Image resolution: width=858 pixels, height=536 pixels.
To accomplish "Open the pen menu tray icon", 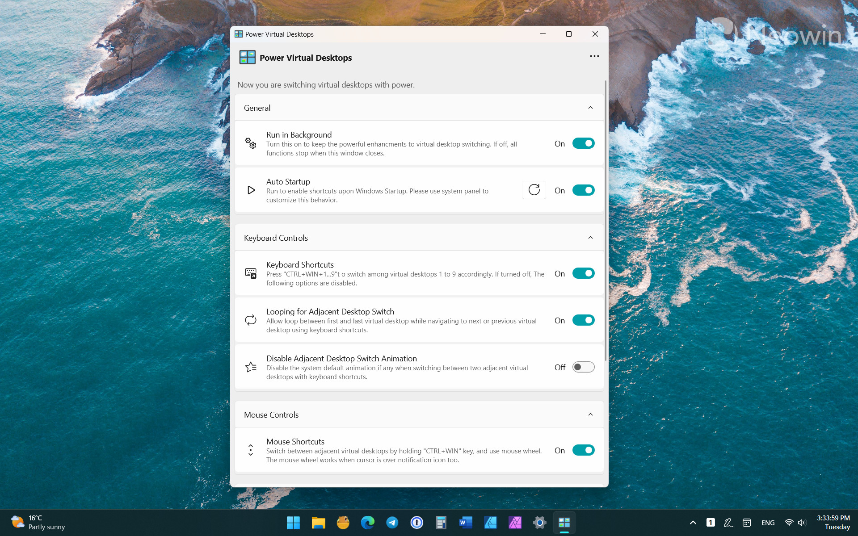I will pyautogui.click(x=728, y=523).
